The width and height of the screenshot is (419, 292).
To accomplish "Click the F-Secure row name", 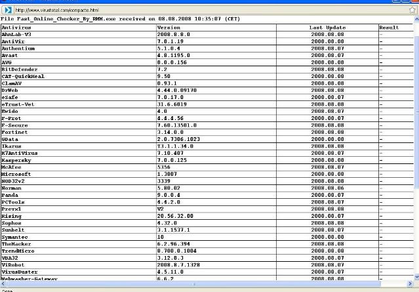I will coord(14,125).
